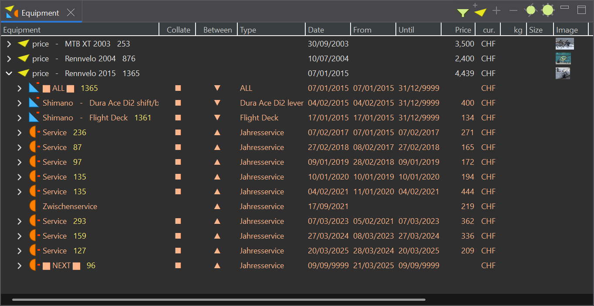Sort by the Price column header
The image size is (594, 306).
(463, 30)
